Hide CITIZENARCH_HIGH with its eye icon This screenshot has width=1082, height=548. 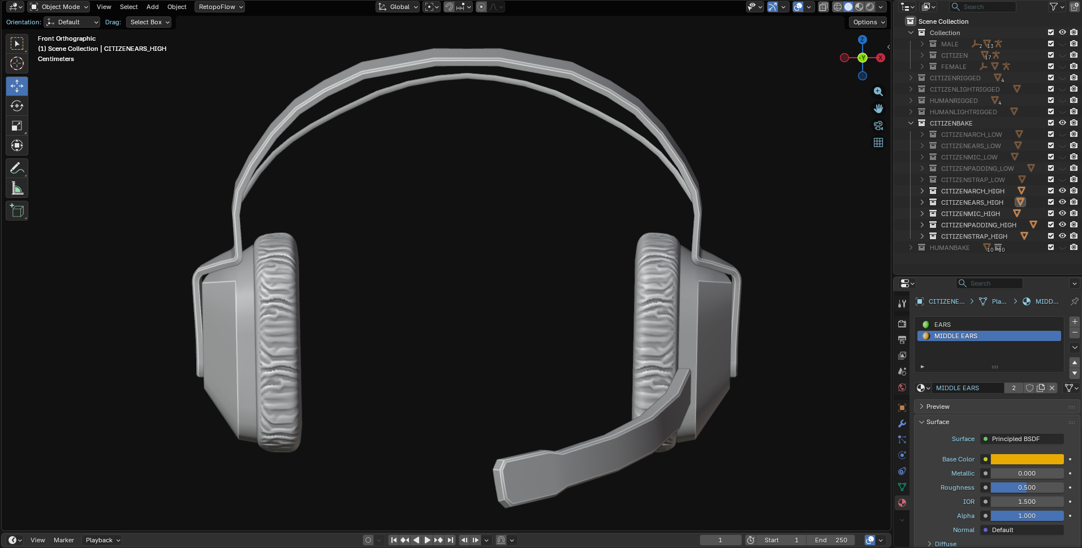point(1062,191)
